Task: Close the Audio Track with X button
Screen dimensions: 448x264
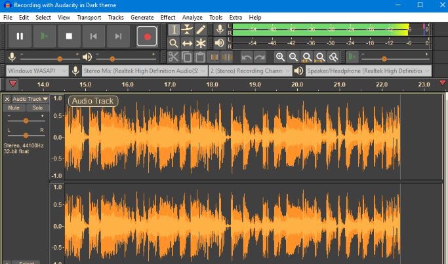Action: tap(7, 99)
